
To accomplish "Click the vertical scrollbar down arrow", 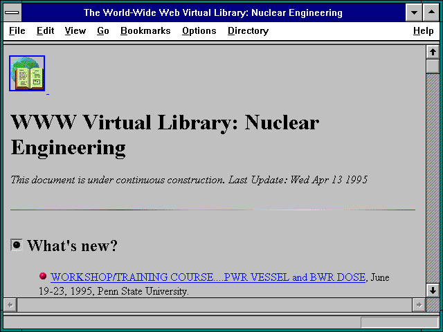I will [433, 290].
